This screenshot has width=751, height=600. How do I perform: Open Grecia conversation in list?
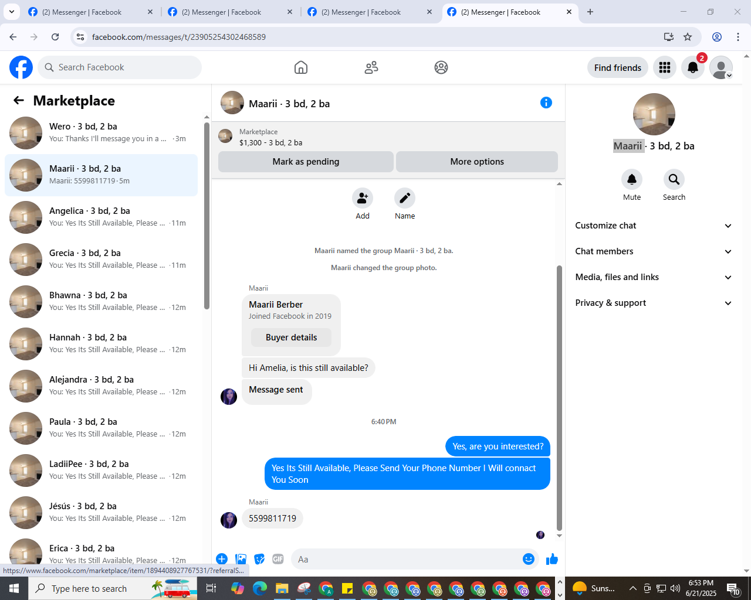[101, 260]
